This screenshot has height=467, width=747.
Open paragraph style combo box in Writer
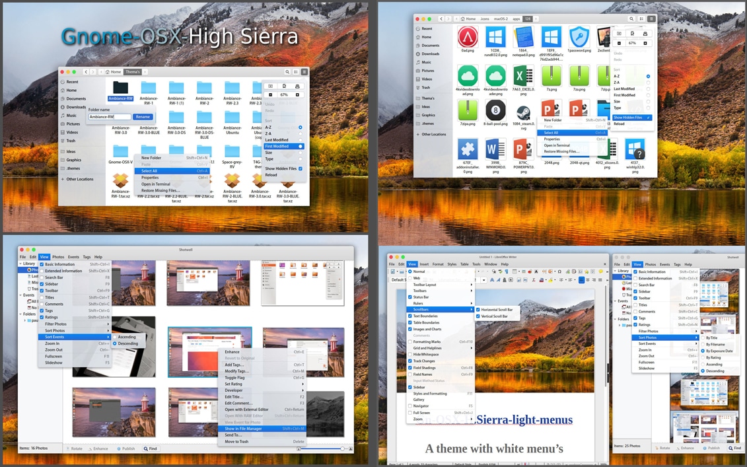click(x=398, y=280)
